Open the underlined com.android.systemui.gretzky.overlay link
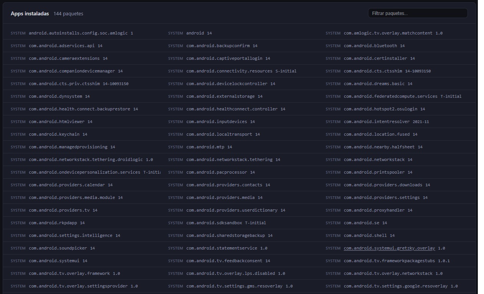Image resolution: width=484 pixels, height=294 pixels. point(389,248)
